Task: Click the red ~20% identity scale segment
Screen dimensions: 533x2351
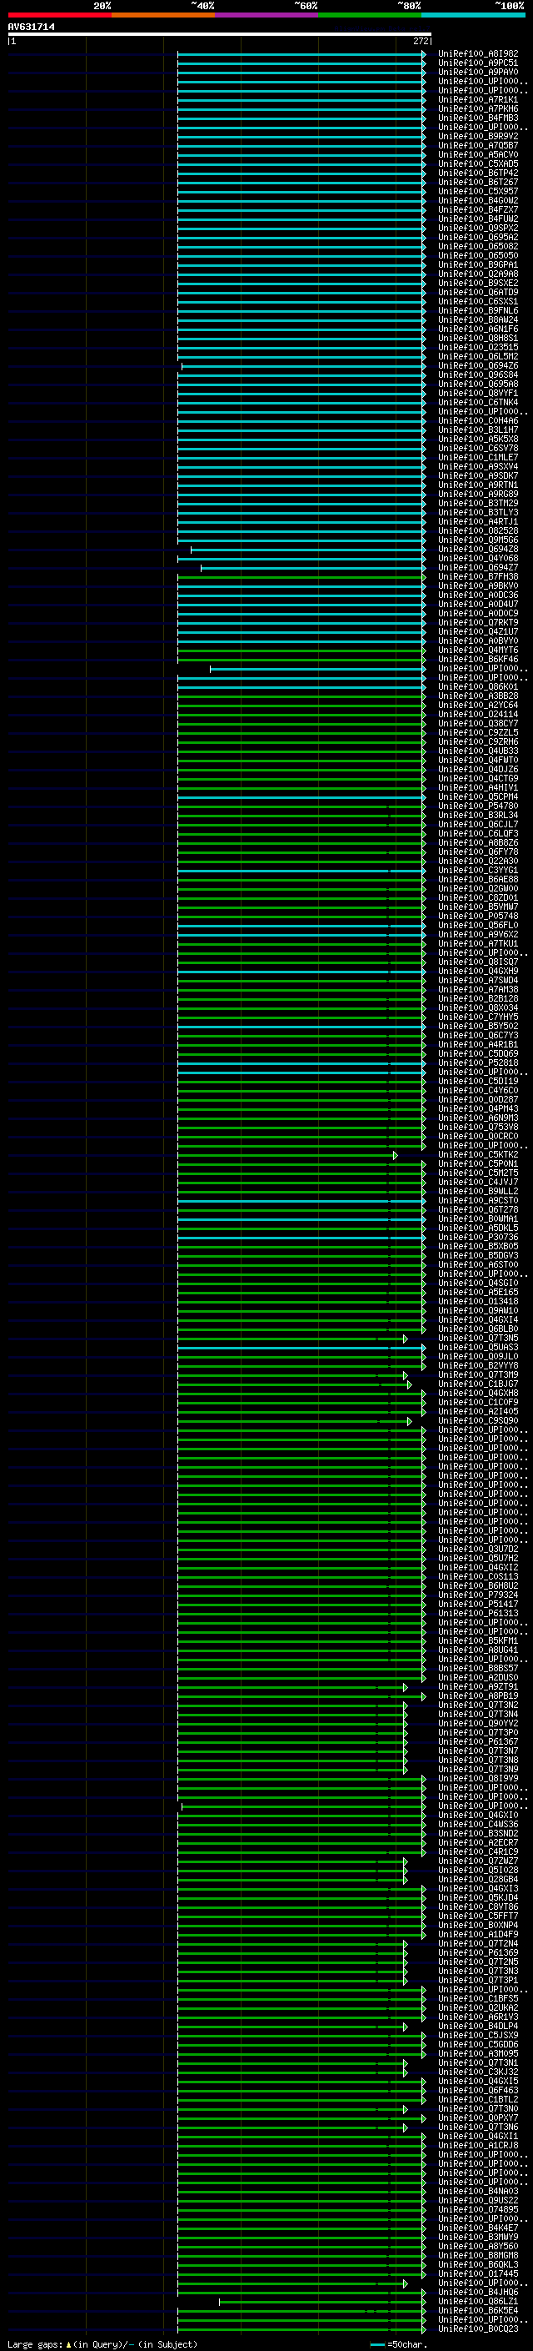Action: pyautogui.click(x=59, y=15)
